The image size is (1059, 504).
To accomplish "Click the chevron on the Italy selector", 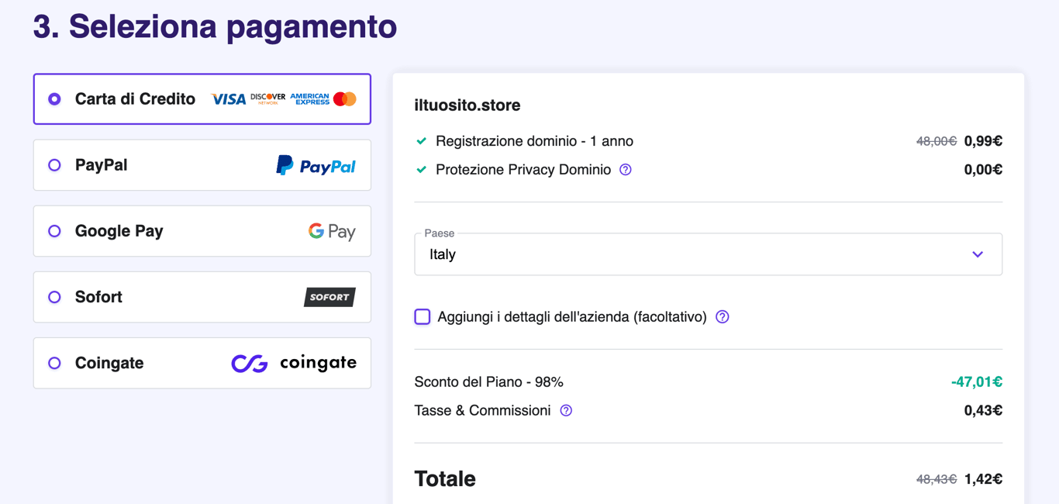I will click(x=977, y=254).
